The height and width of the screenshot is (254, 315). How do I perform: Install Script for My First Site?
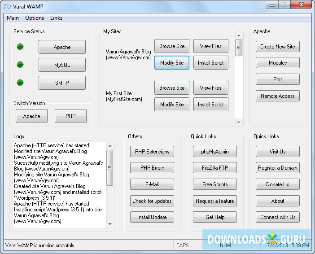(x=211, y=105)
